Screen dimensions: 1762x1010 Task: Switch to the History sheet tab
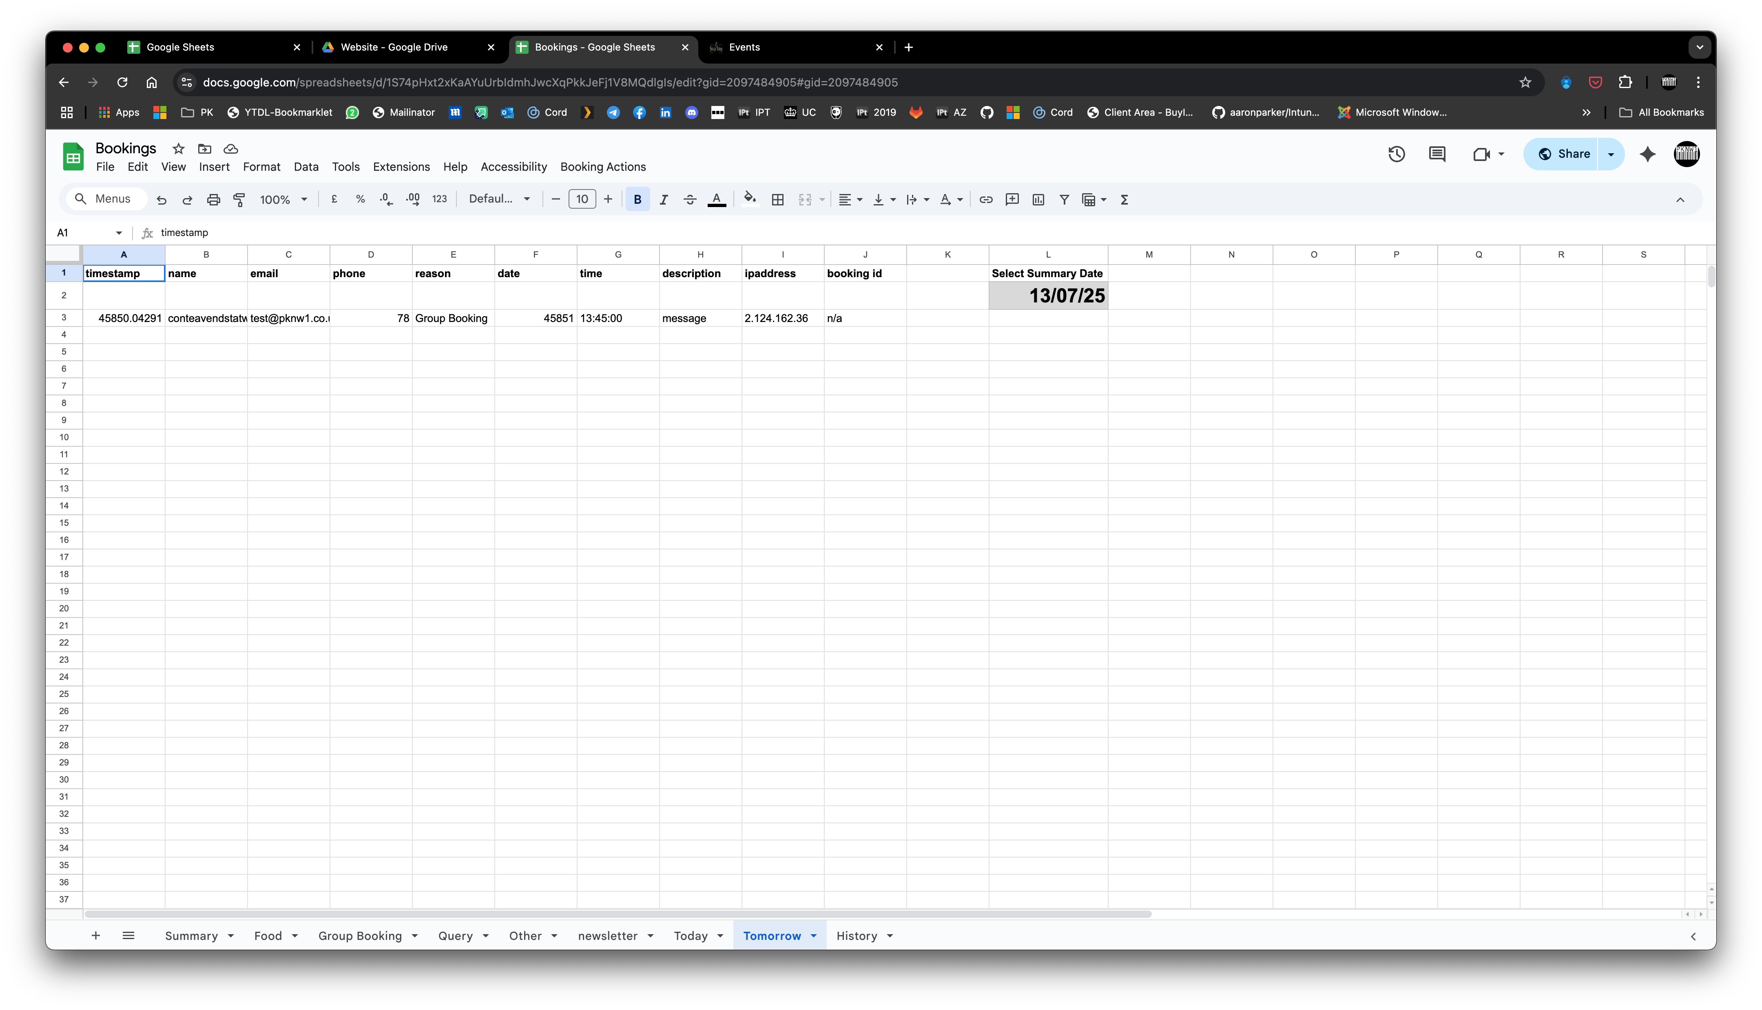(857, 936)
